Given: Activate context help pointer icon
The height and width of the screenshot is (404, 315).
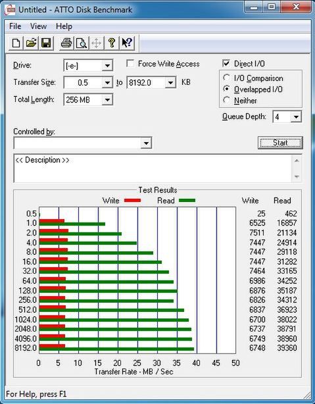Looking at the screenshot, I should click(x=127, y=43).
